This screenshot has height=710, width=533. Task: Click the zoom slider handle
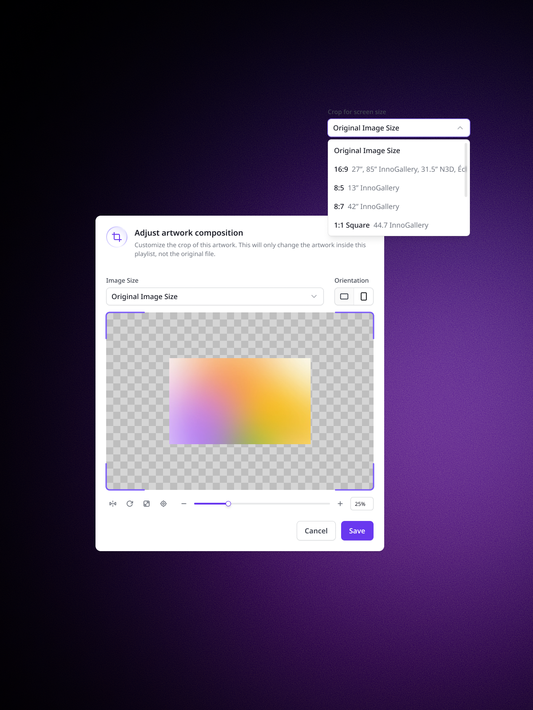(x=228, y=504)
